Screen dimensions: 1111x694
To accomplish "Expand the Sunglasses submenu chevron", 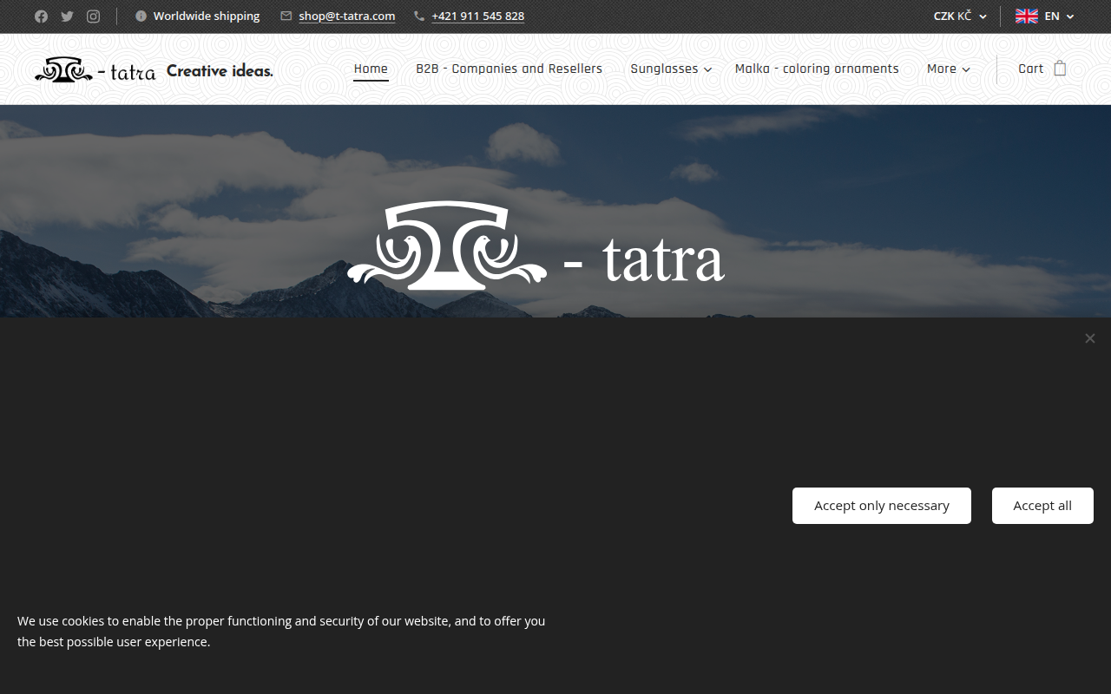I will tap(708, 69).
